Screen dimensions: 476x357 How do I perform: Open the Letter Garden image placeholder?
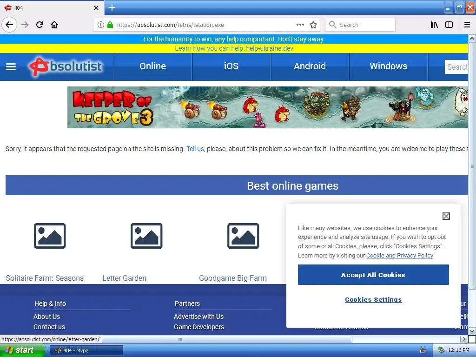(146, 236)
